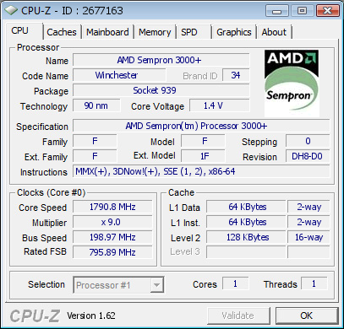The width and height of the screenshot is (344, 329).
Task: Expand the Processor #1 selection dropdown
Action: point(118,285)
